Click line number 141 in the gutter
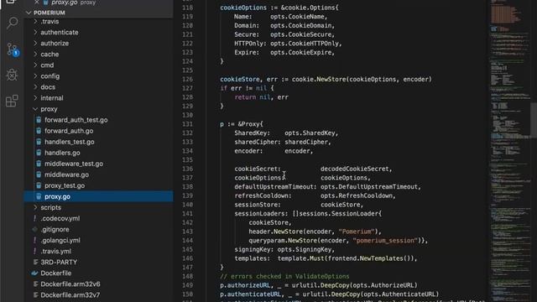Viewport: 537px width, 302px height. click(x=187, y=214)
